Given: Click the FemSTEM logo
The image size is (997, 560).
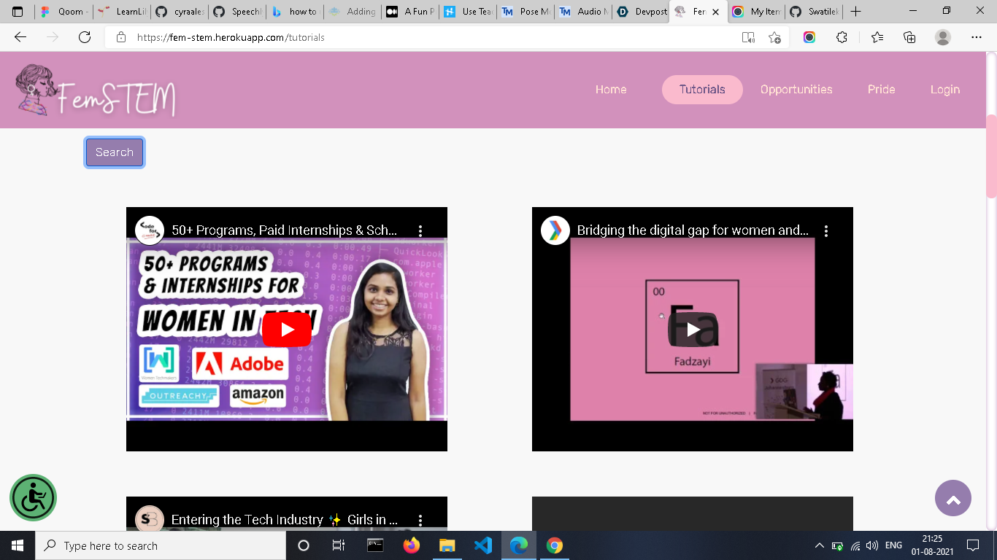Looking at the screenshot, I should point(96,90).
